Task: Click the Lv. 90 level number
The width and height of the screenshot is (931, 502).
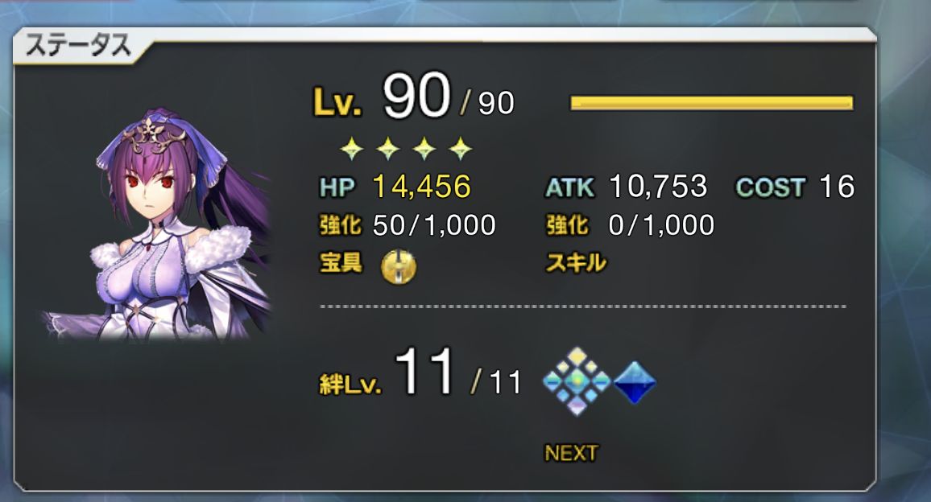Action: (x=416, y=95)
